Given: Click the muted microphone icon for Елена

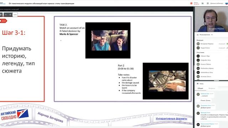Looking at the screenshot, I should coord(227,48).
